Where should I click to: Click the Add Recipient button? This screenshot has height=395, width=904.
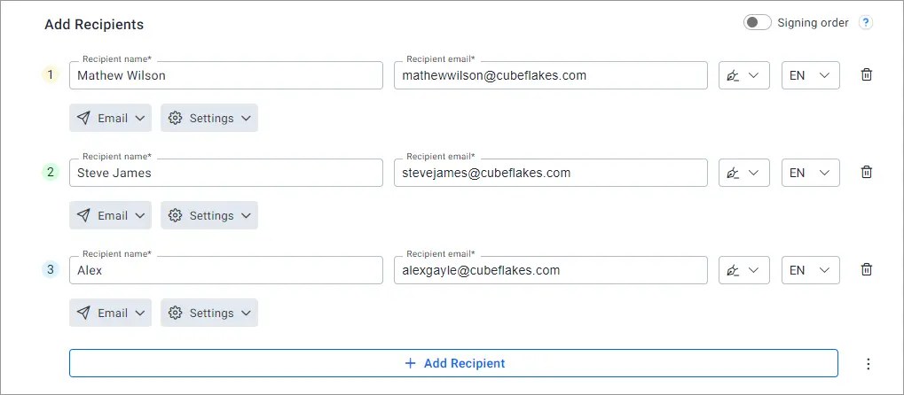pos(453,363)
